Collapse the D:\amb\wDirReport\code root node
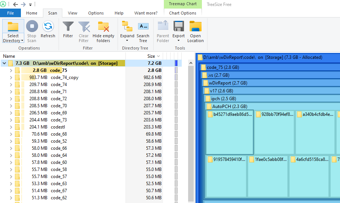The height and width of the screenshot is (203, 340). (x=4, y=63)
